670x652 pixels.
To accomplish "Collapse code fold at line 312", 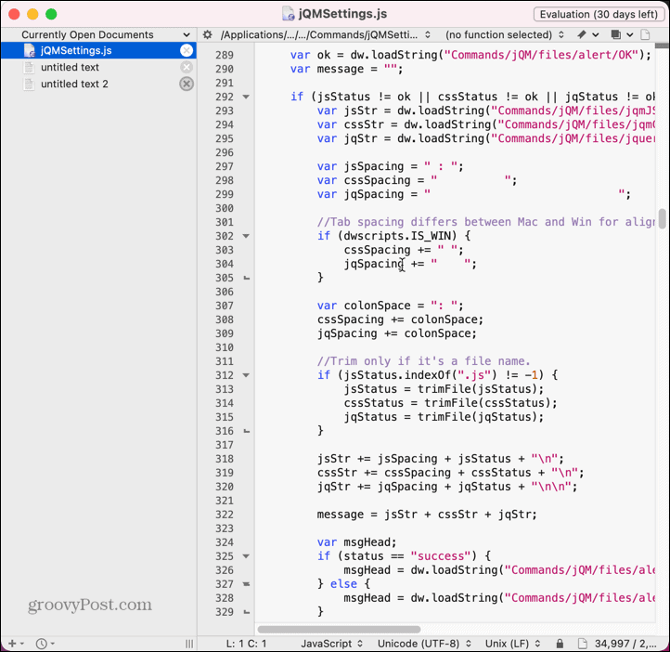I will (x=246, y=375).
